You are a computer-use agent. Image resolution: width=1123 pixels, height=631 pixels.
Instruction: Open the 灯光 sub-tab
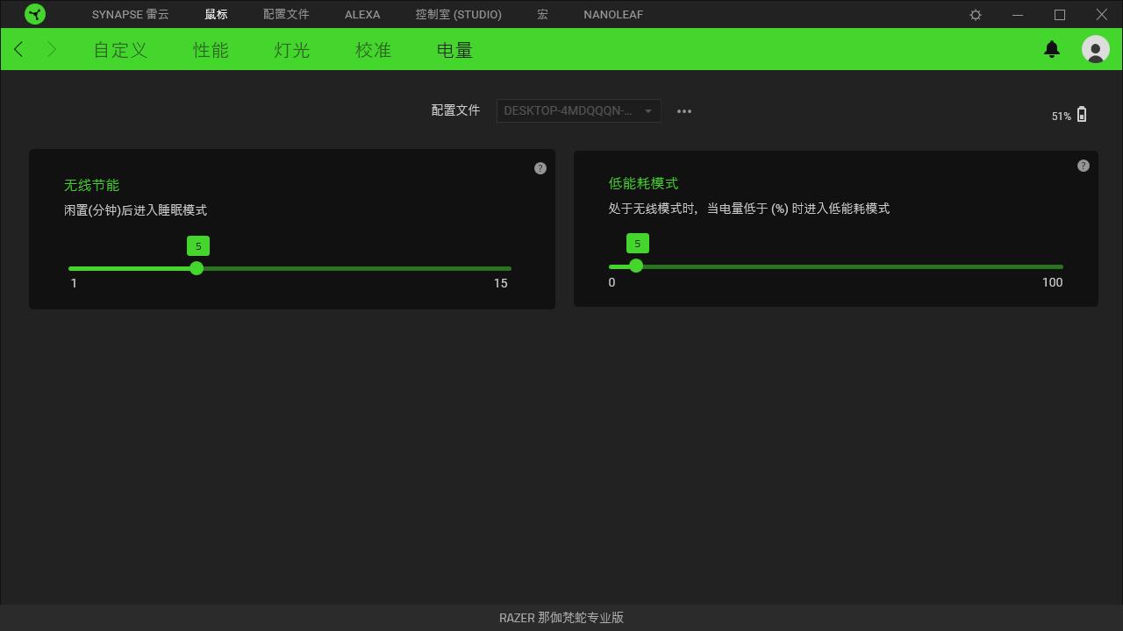(x=292, y=50)
